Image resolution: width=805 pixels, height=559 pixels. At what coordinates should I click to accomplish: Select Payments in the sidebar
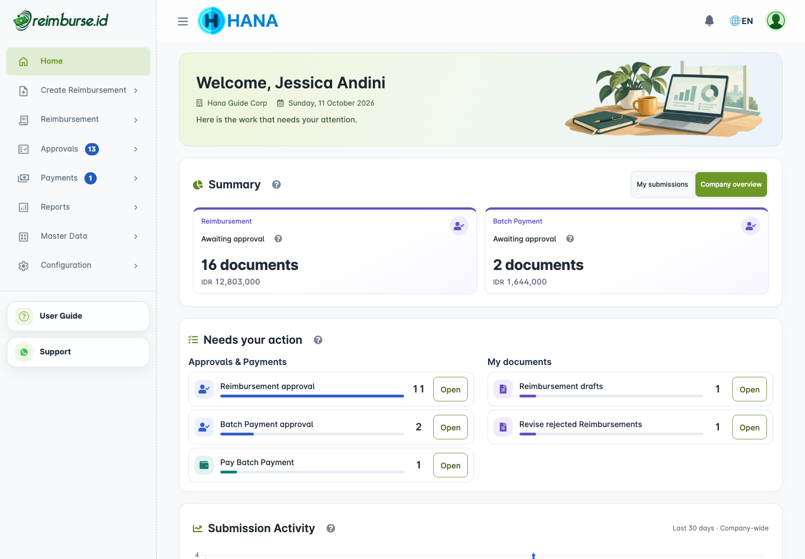pyautogui.click(x=78, y=178)
